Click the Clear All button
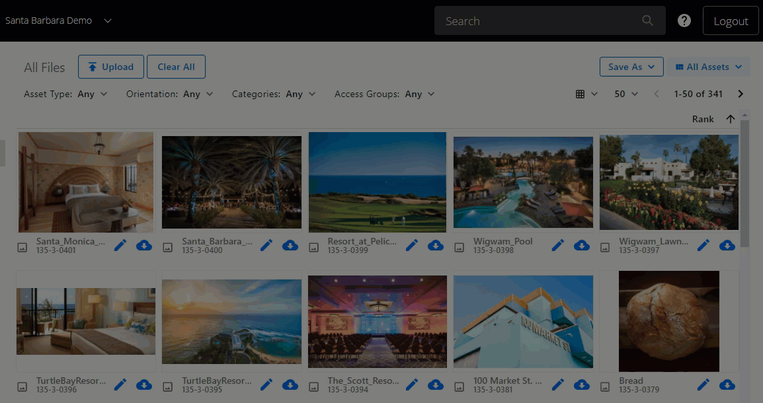Screen dimensions: 763x403 point(176,67)
